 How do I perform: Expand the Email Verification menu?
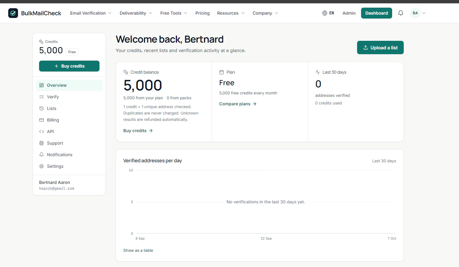(91, 13)
